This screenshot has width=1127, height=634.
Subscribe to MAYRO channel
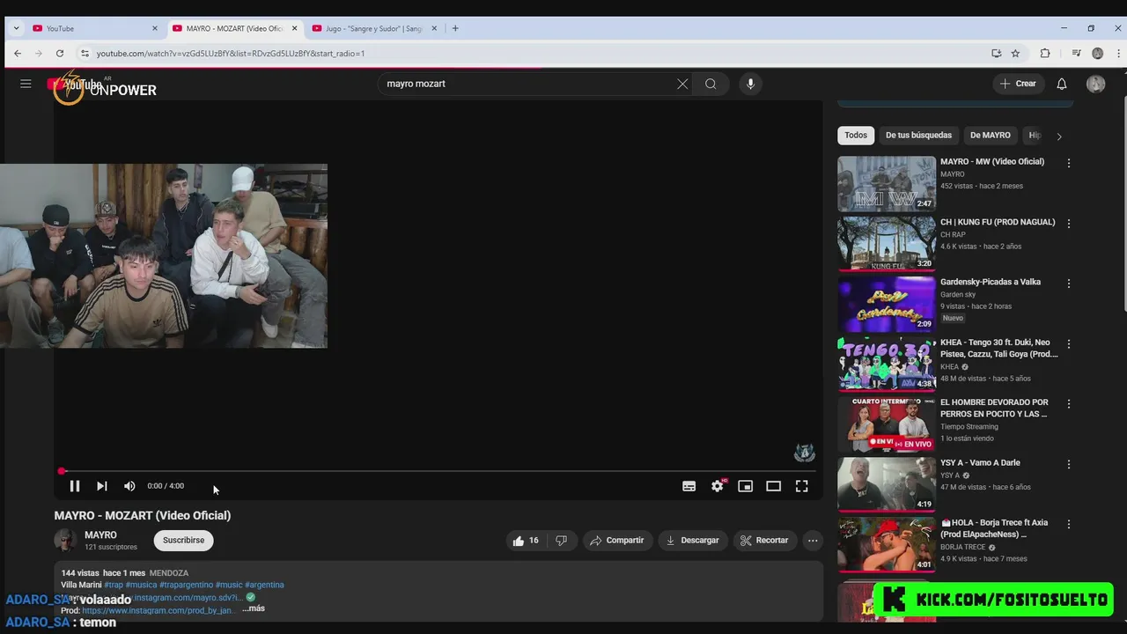183,541
